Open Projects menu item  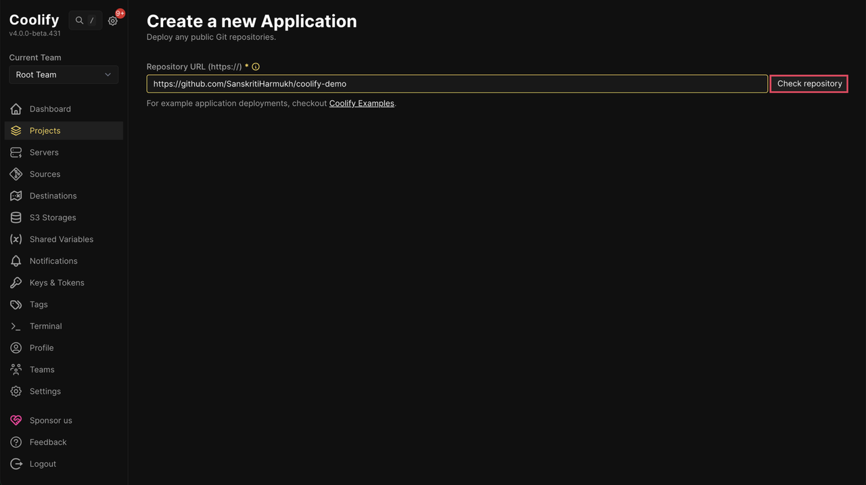click(x=64, y=130)
